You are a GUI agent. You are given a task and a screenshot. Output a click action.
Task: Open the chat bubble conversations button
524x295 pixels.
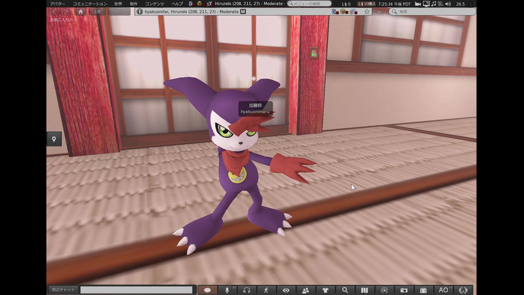point(207,290)
